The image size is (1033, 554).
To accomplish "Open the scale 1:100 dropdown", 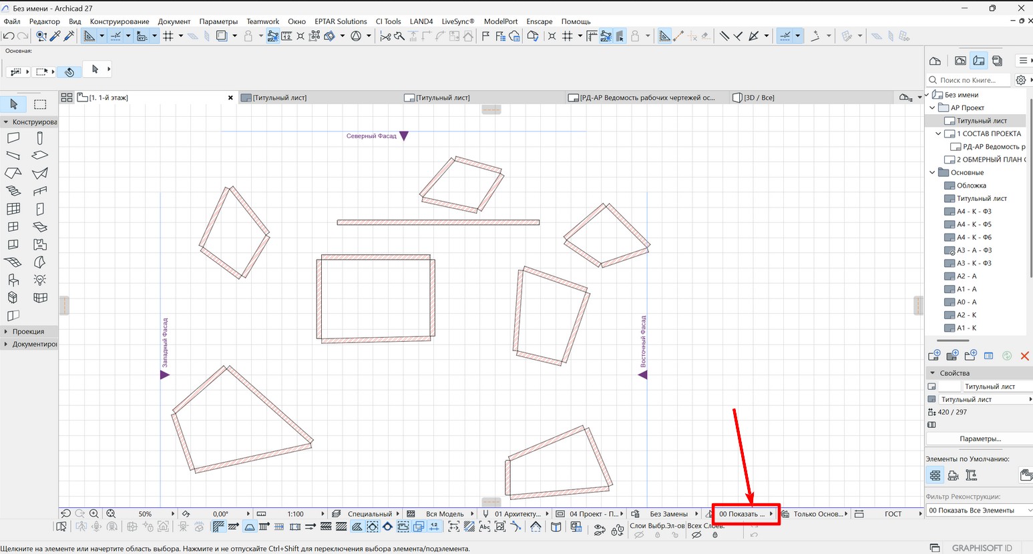I will [296, 514].
